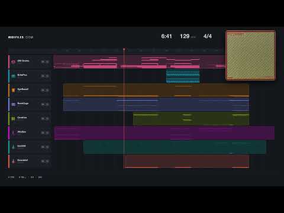Viewport: 284px width, 213px height.
Task: Click the Ovrdrive green instrument icon
Action: 13,118
